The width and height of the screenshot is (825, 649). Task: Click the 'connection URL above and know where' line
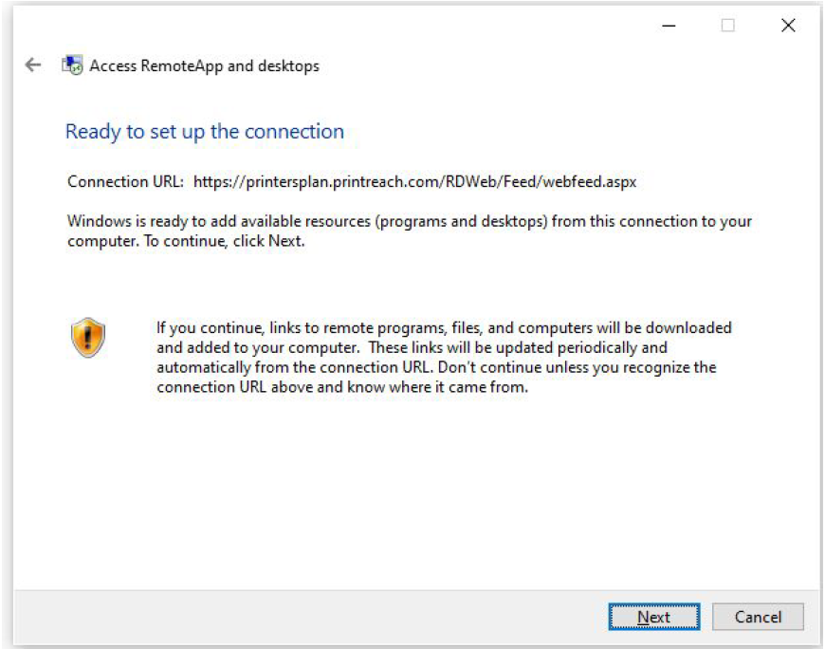342,387
